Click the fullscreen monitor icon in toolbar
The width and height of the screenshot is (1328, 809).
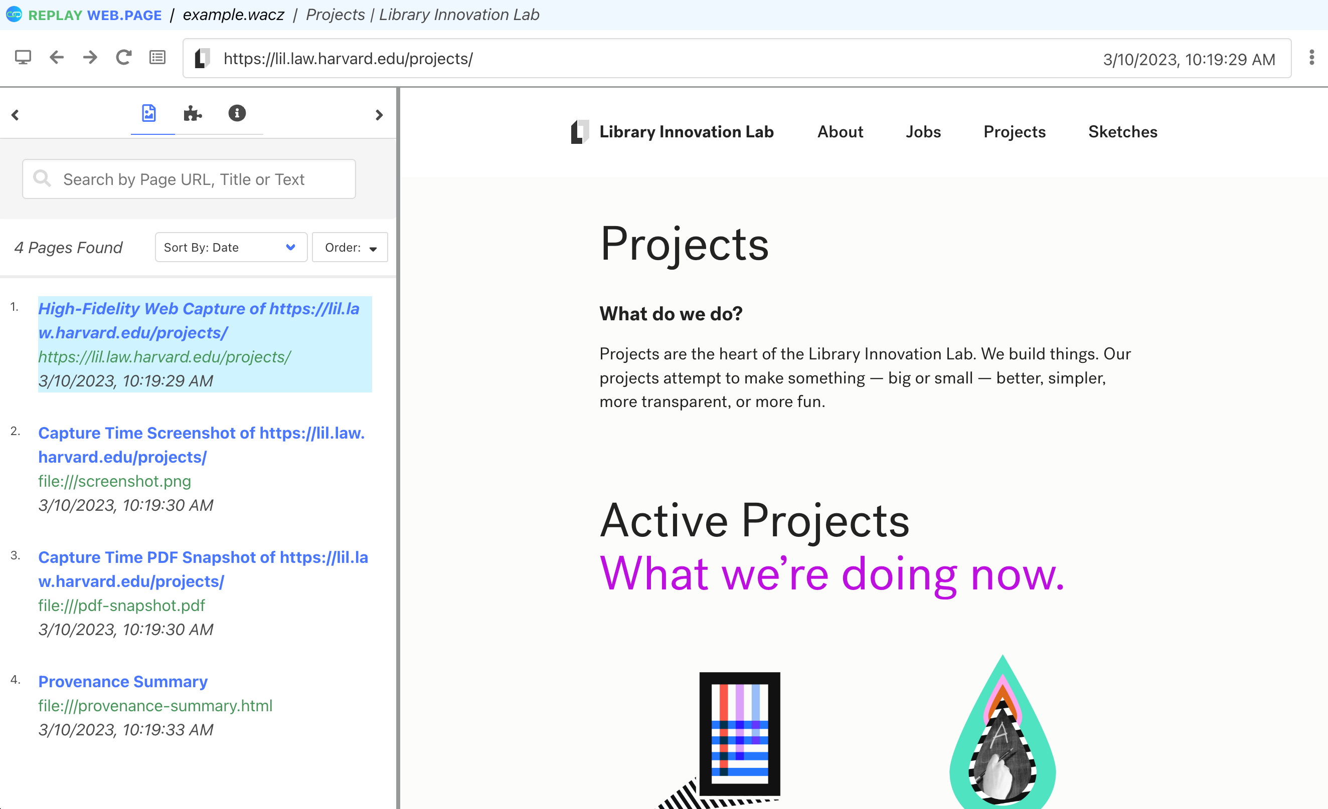23,58
